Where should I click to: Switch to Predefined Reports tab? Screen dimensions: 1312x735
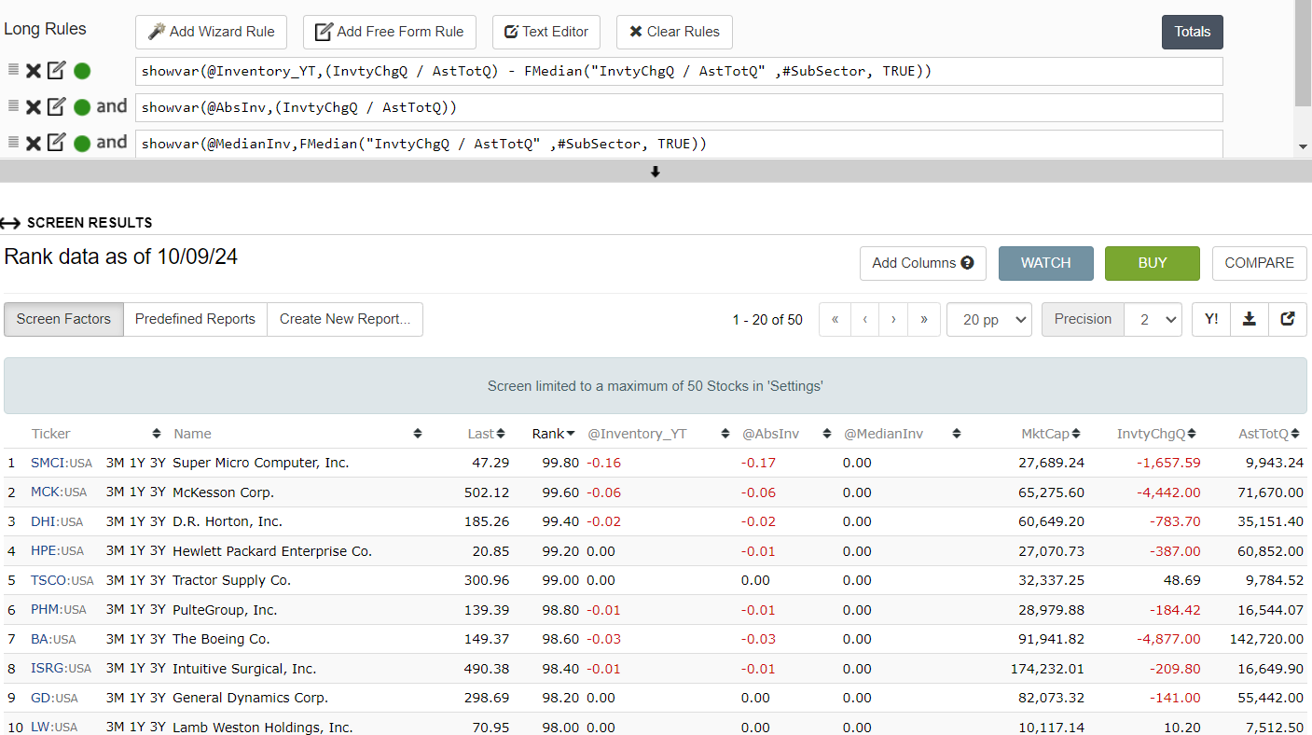tap(195, 319)
